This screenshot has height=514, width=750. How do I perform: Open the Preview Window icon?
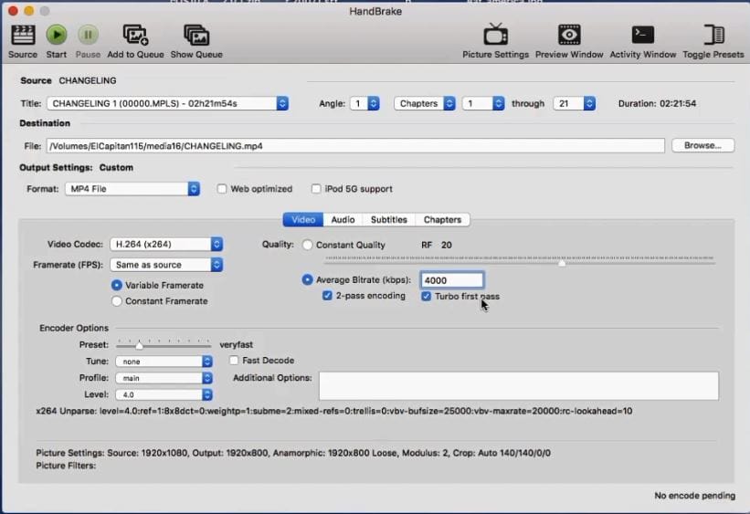[x=569, y=36]
